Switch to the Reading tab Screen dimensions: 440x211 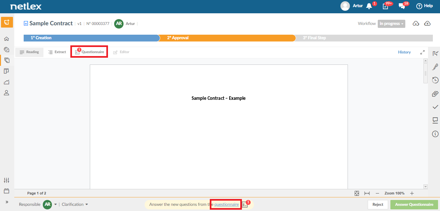tap(29, 52)
